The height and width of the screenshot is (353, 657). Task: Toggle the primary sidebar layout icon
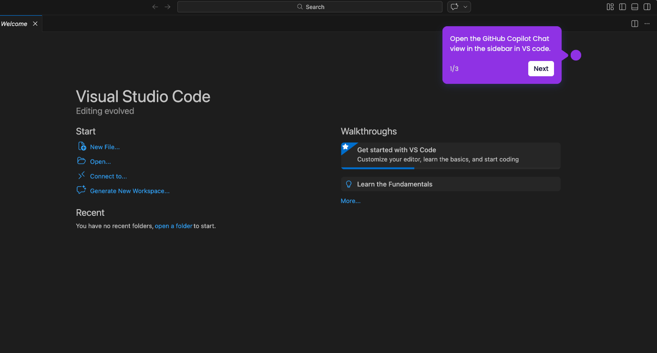pyautogui.click(x=622, y=7)
